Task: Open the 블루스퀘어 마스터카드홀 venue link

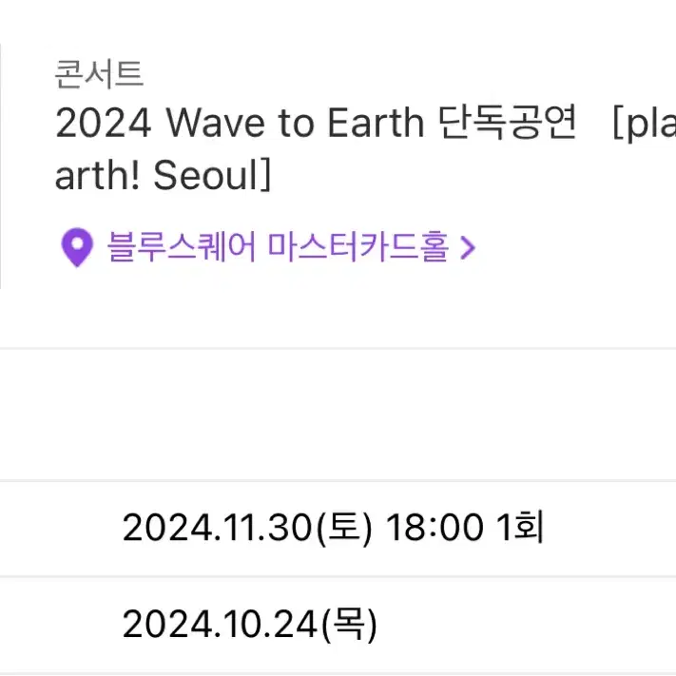Action: click(278, 247)
